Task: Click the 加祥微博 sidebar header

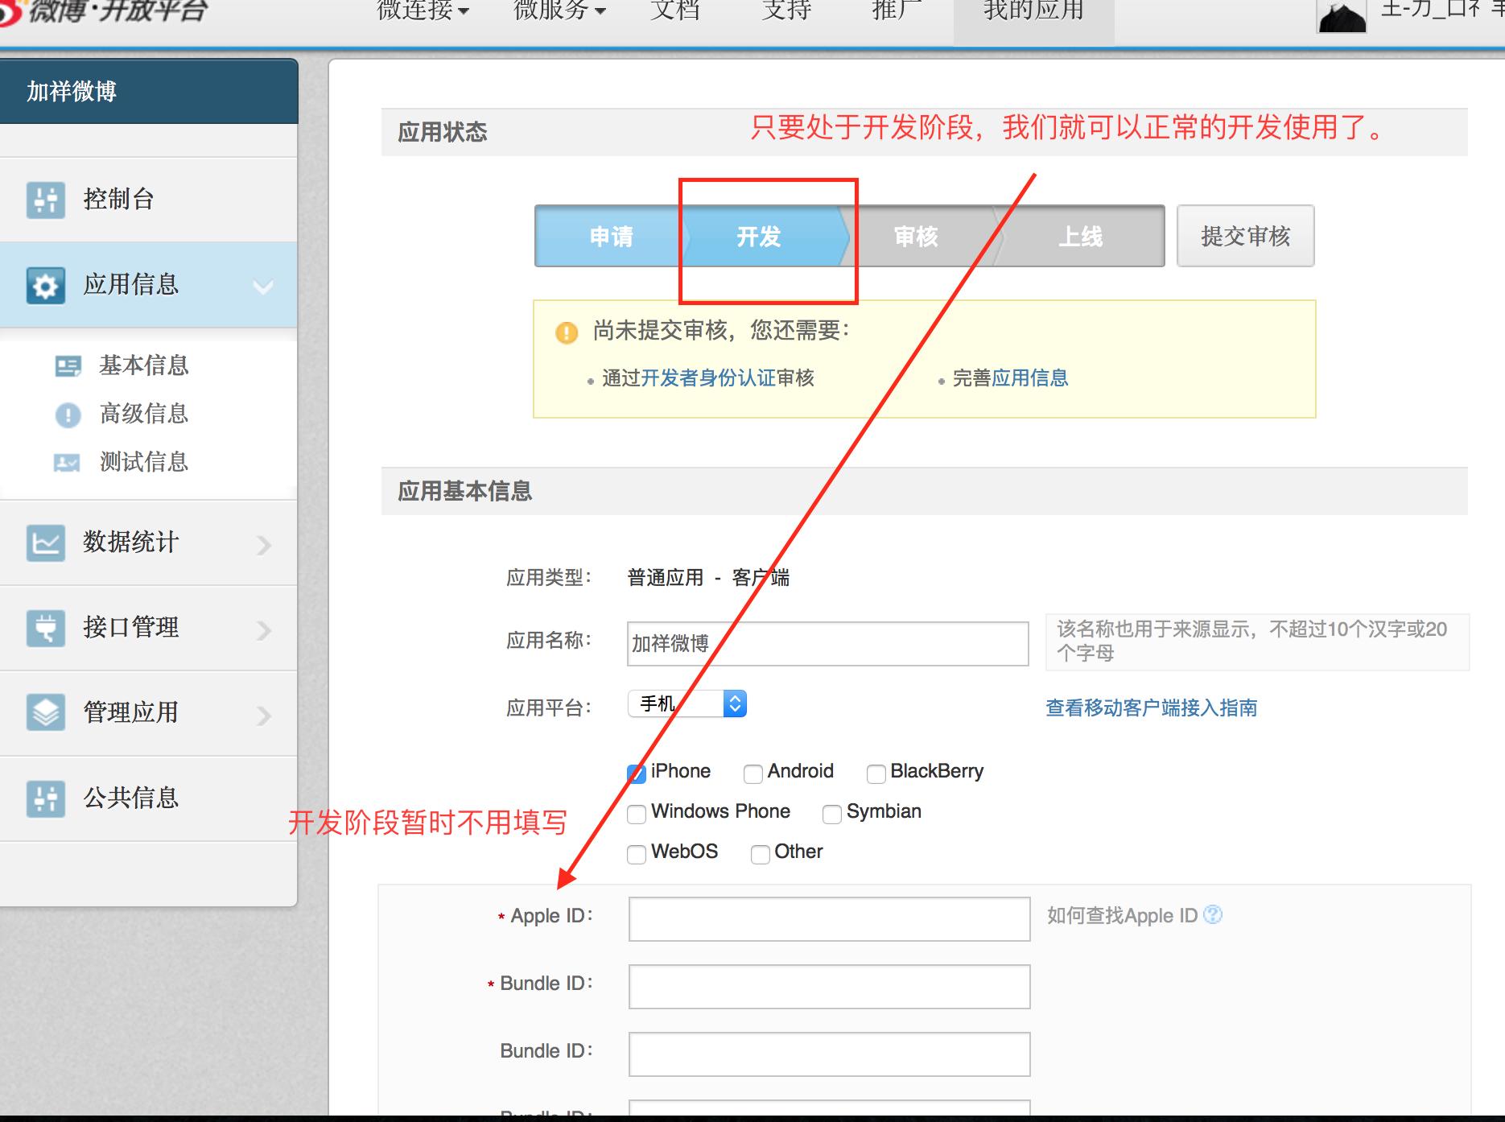Action: point(149,92)
